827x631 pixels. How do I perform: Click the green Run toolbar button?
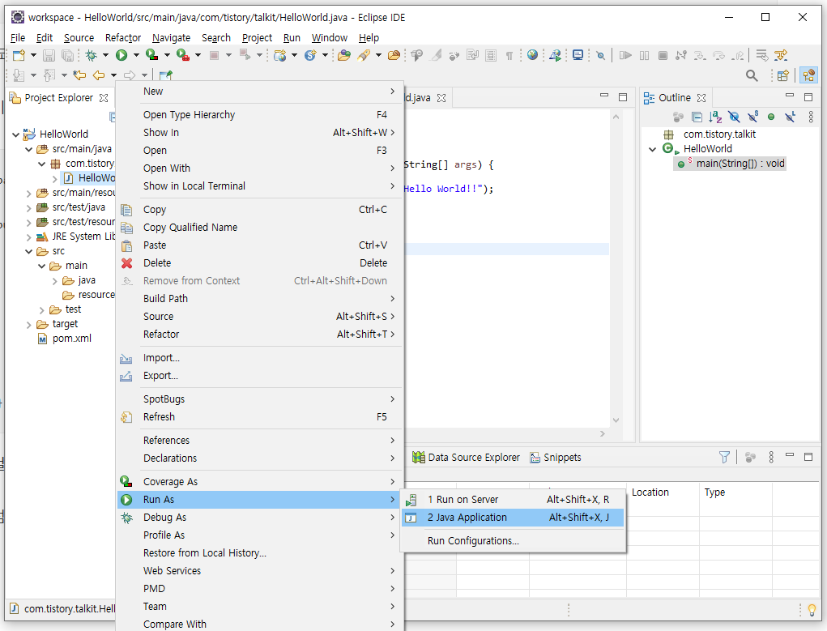pos(121,55)
